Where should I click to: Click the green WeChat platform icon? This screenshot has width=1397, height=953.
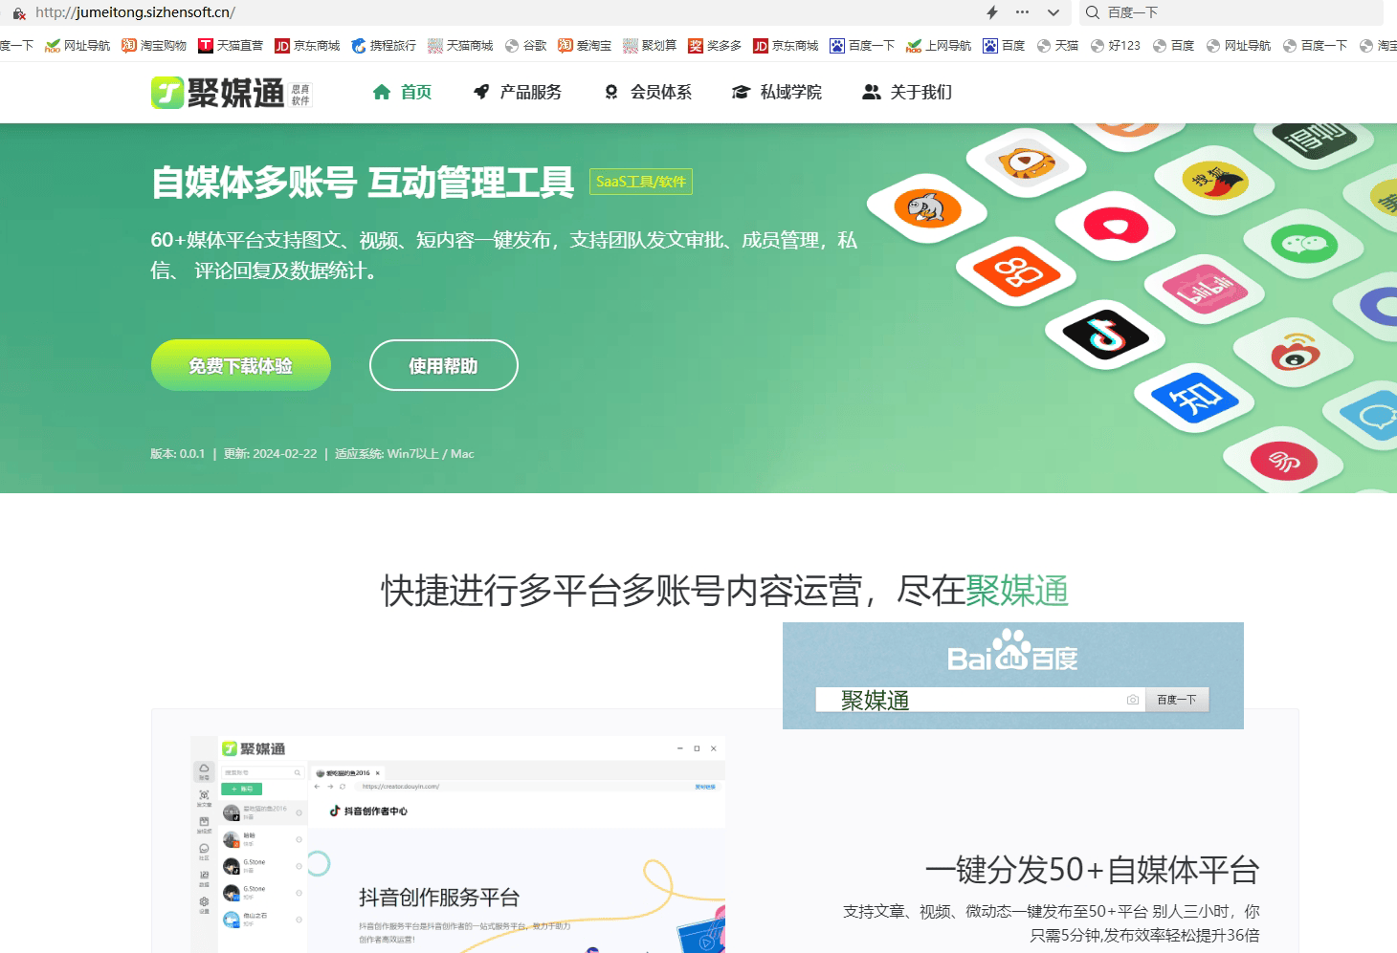coord(1304,244)
